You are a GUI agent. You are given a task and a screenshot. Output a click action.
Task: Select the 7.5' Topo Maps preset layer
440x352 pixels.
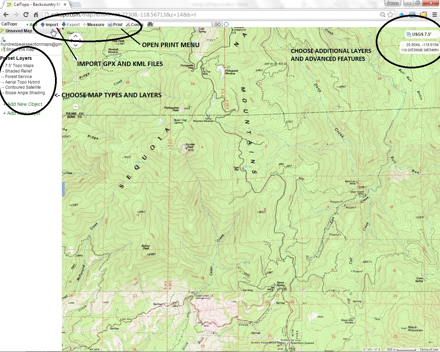[19, 66]
